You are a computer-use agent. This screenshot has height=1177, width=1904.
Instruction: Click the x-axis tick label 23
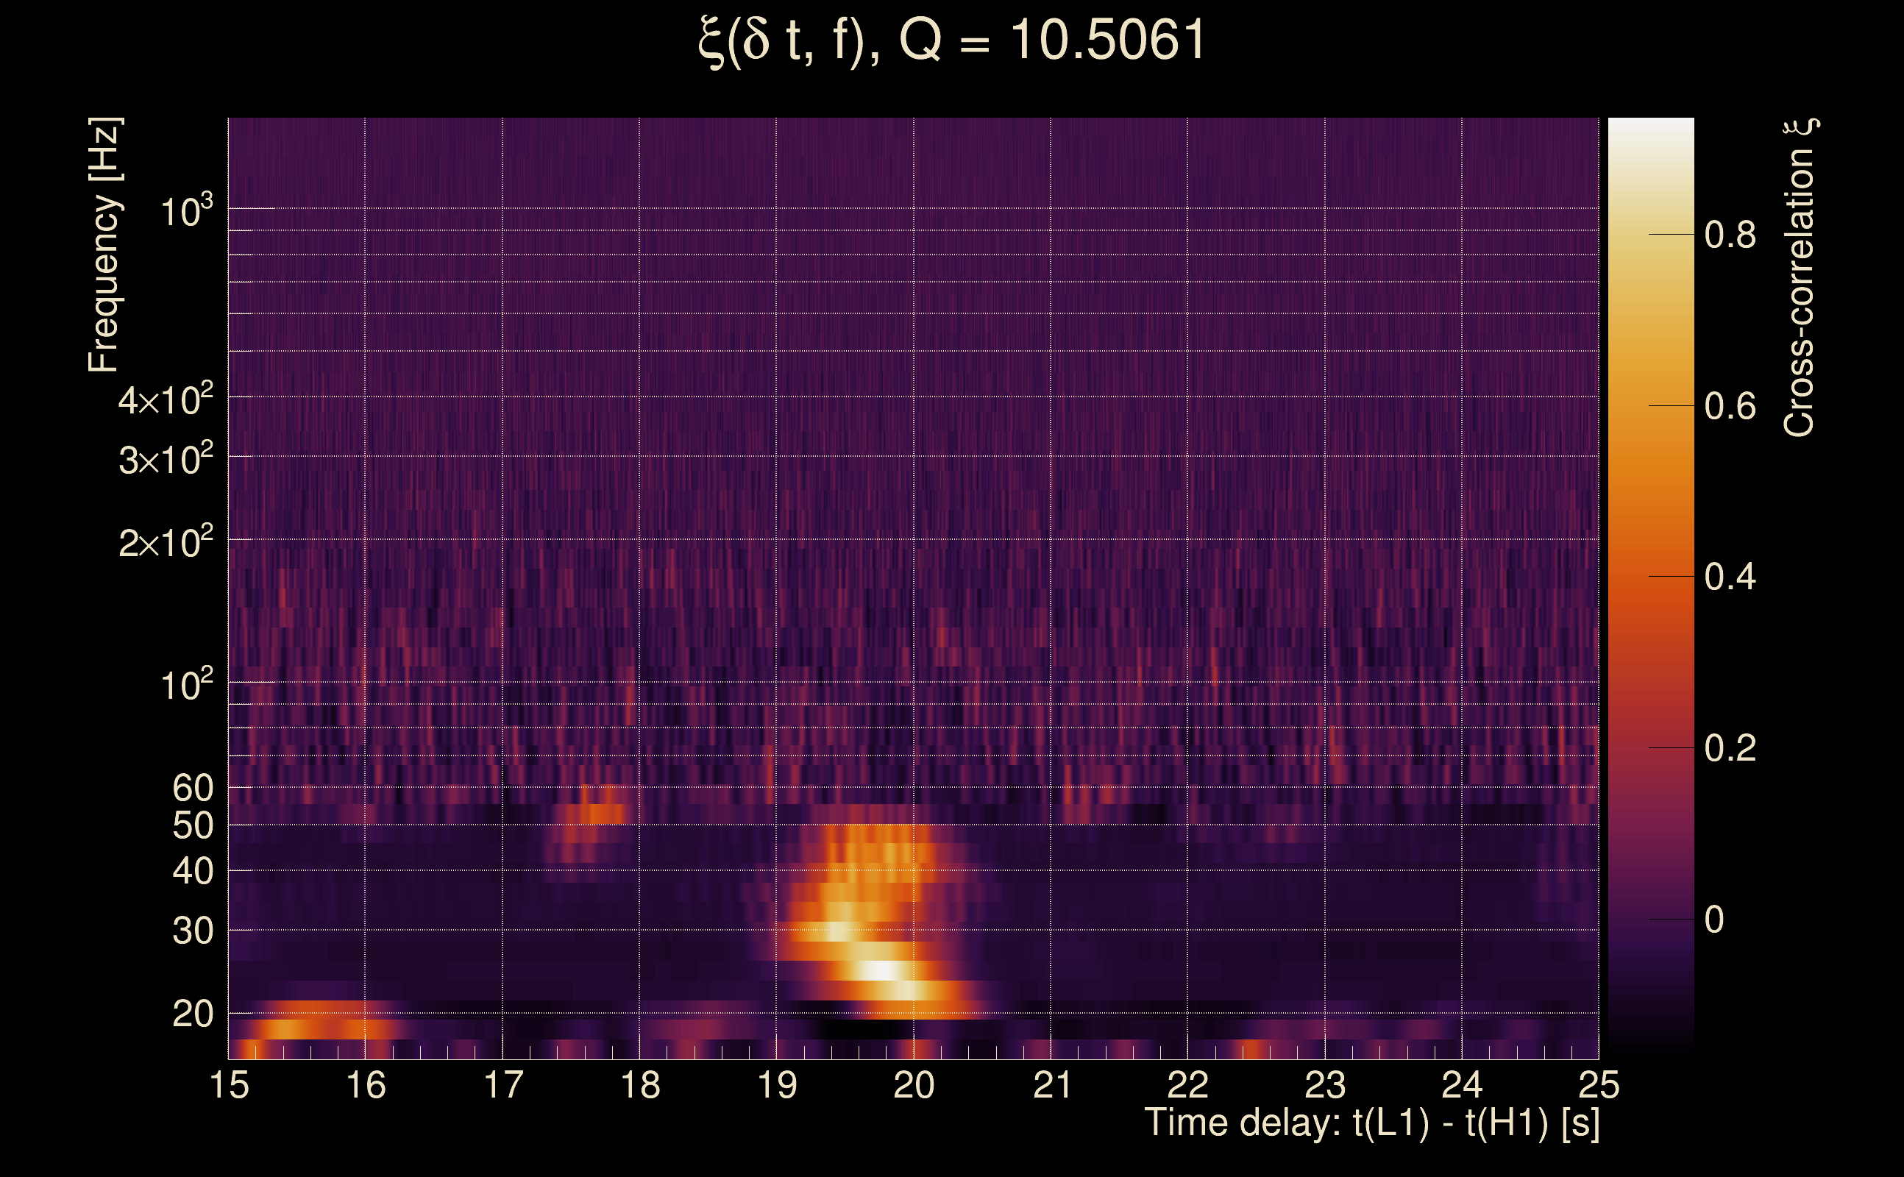(x=1324, y=1085)
